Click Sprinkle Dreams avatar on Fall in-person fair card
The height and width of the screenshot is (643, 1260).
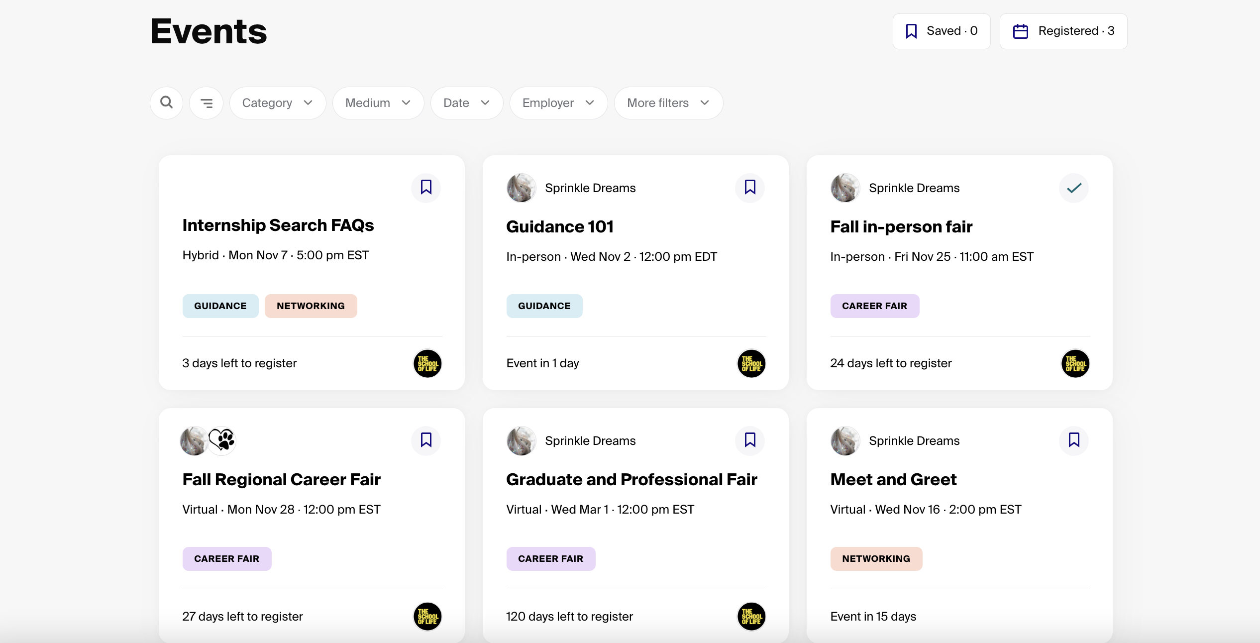pyautogui.click(x=845, y=188)
